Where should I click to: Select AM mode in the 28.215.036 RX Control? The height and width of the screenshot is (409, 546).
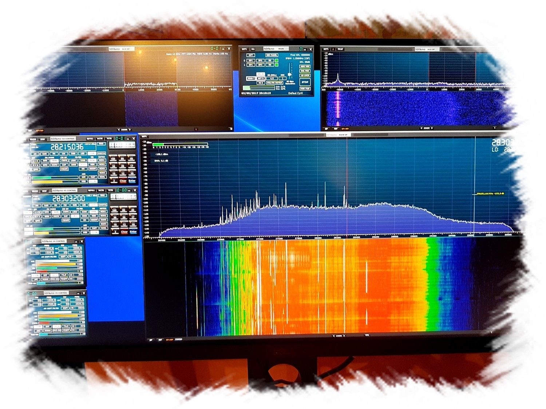pos(35,154)
